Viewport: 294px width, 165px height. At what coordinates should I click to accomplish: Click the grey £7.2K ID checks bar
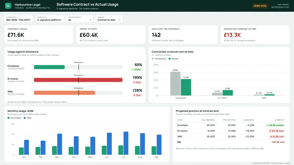point(217,94)
